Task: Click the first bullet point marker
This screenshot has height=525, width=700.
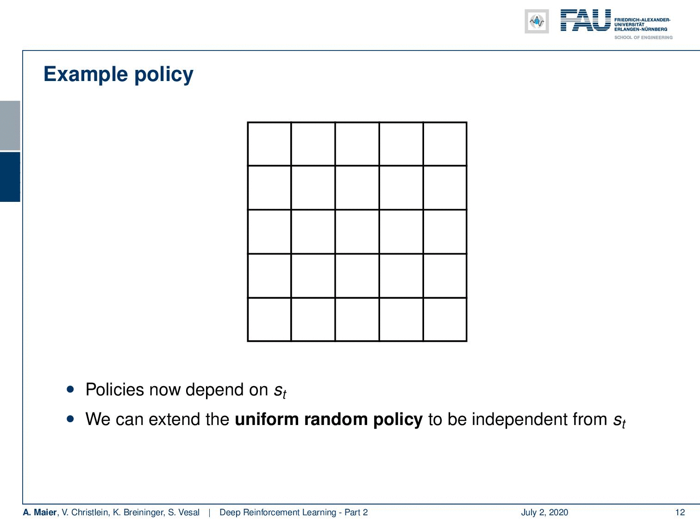Action: pyautogui.click(x=70, y=389)
